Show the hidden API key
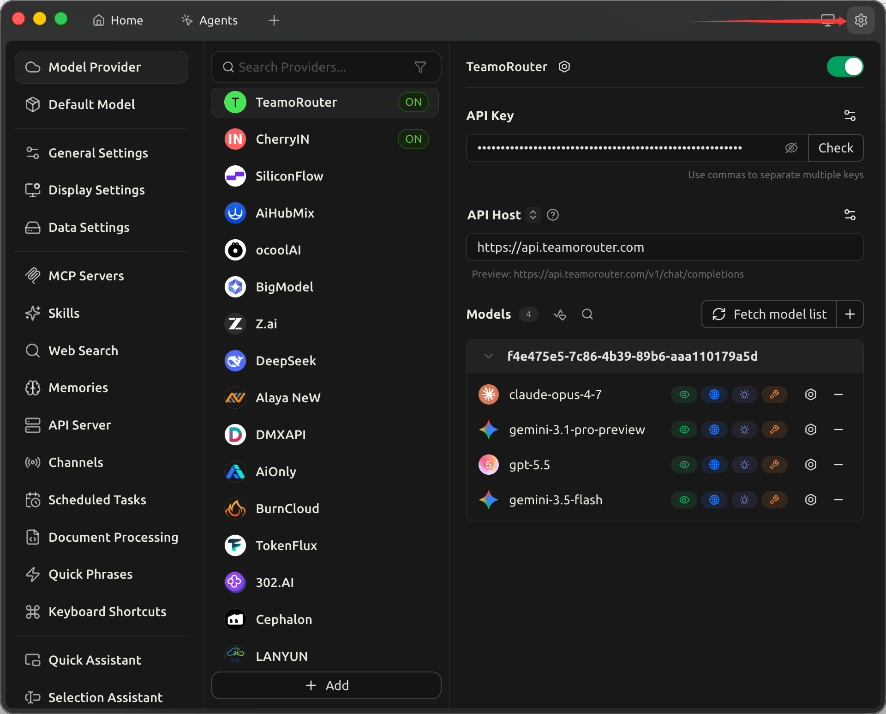This screenshot has width=886, height=714. (791, 148)
